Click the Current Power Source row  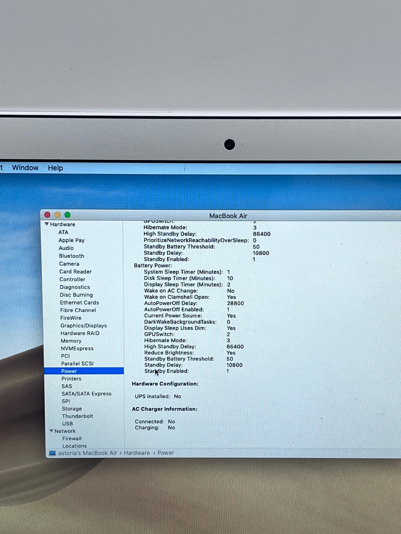pyautogui.click(x=190, y=316)
